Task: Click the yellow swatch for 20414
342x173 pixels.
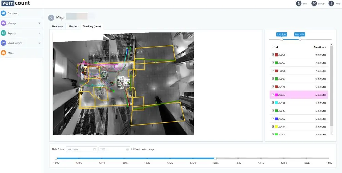Action: pos(276,127)
